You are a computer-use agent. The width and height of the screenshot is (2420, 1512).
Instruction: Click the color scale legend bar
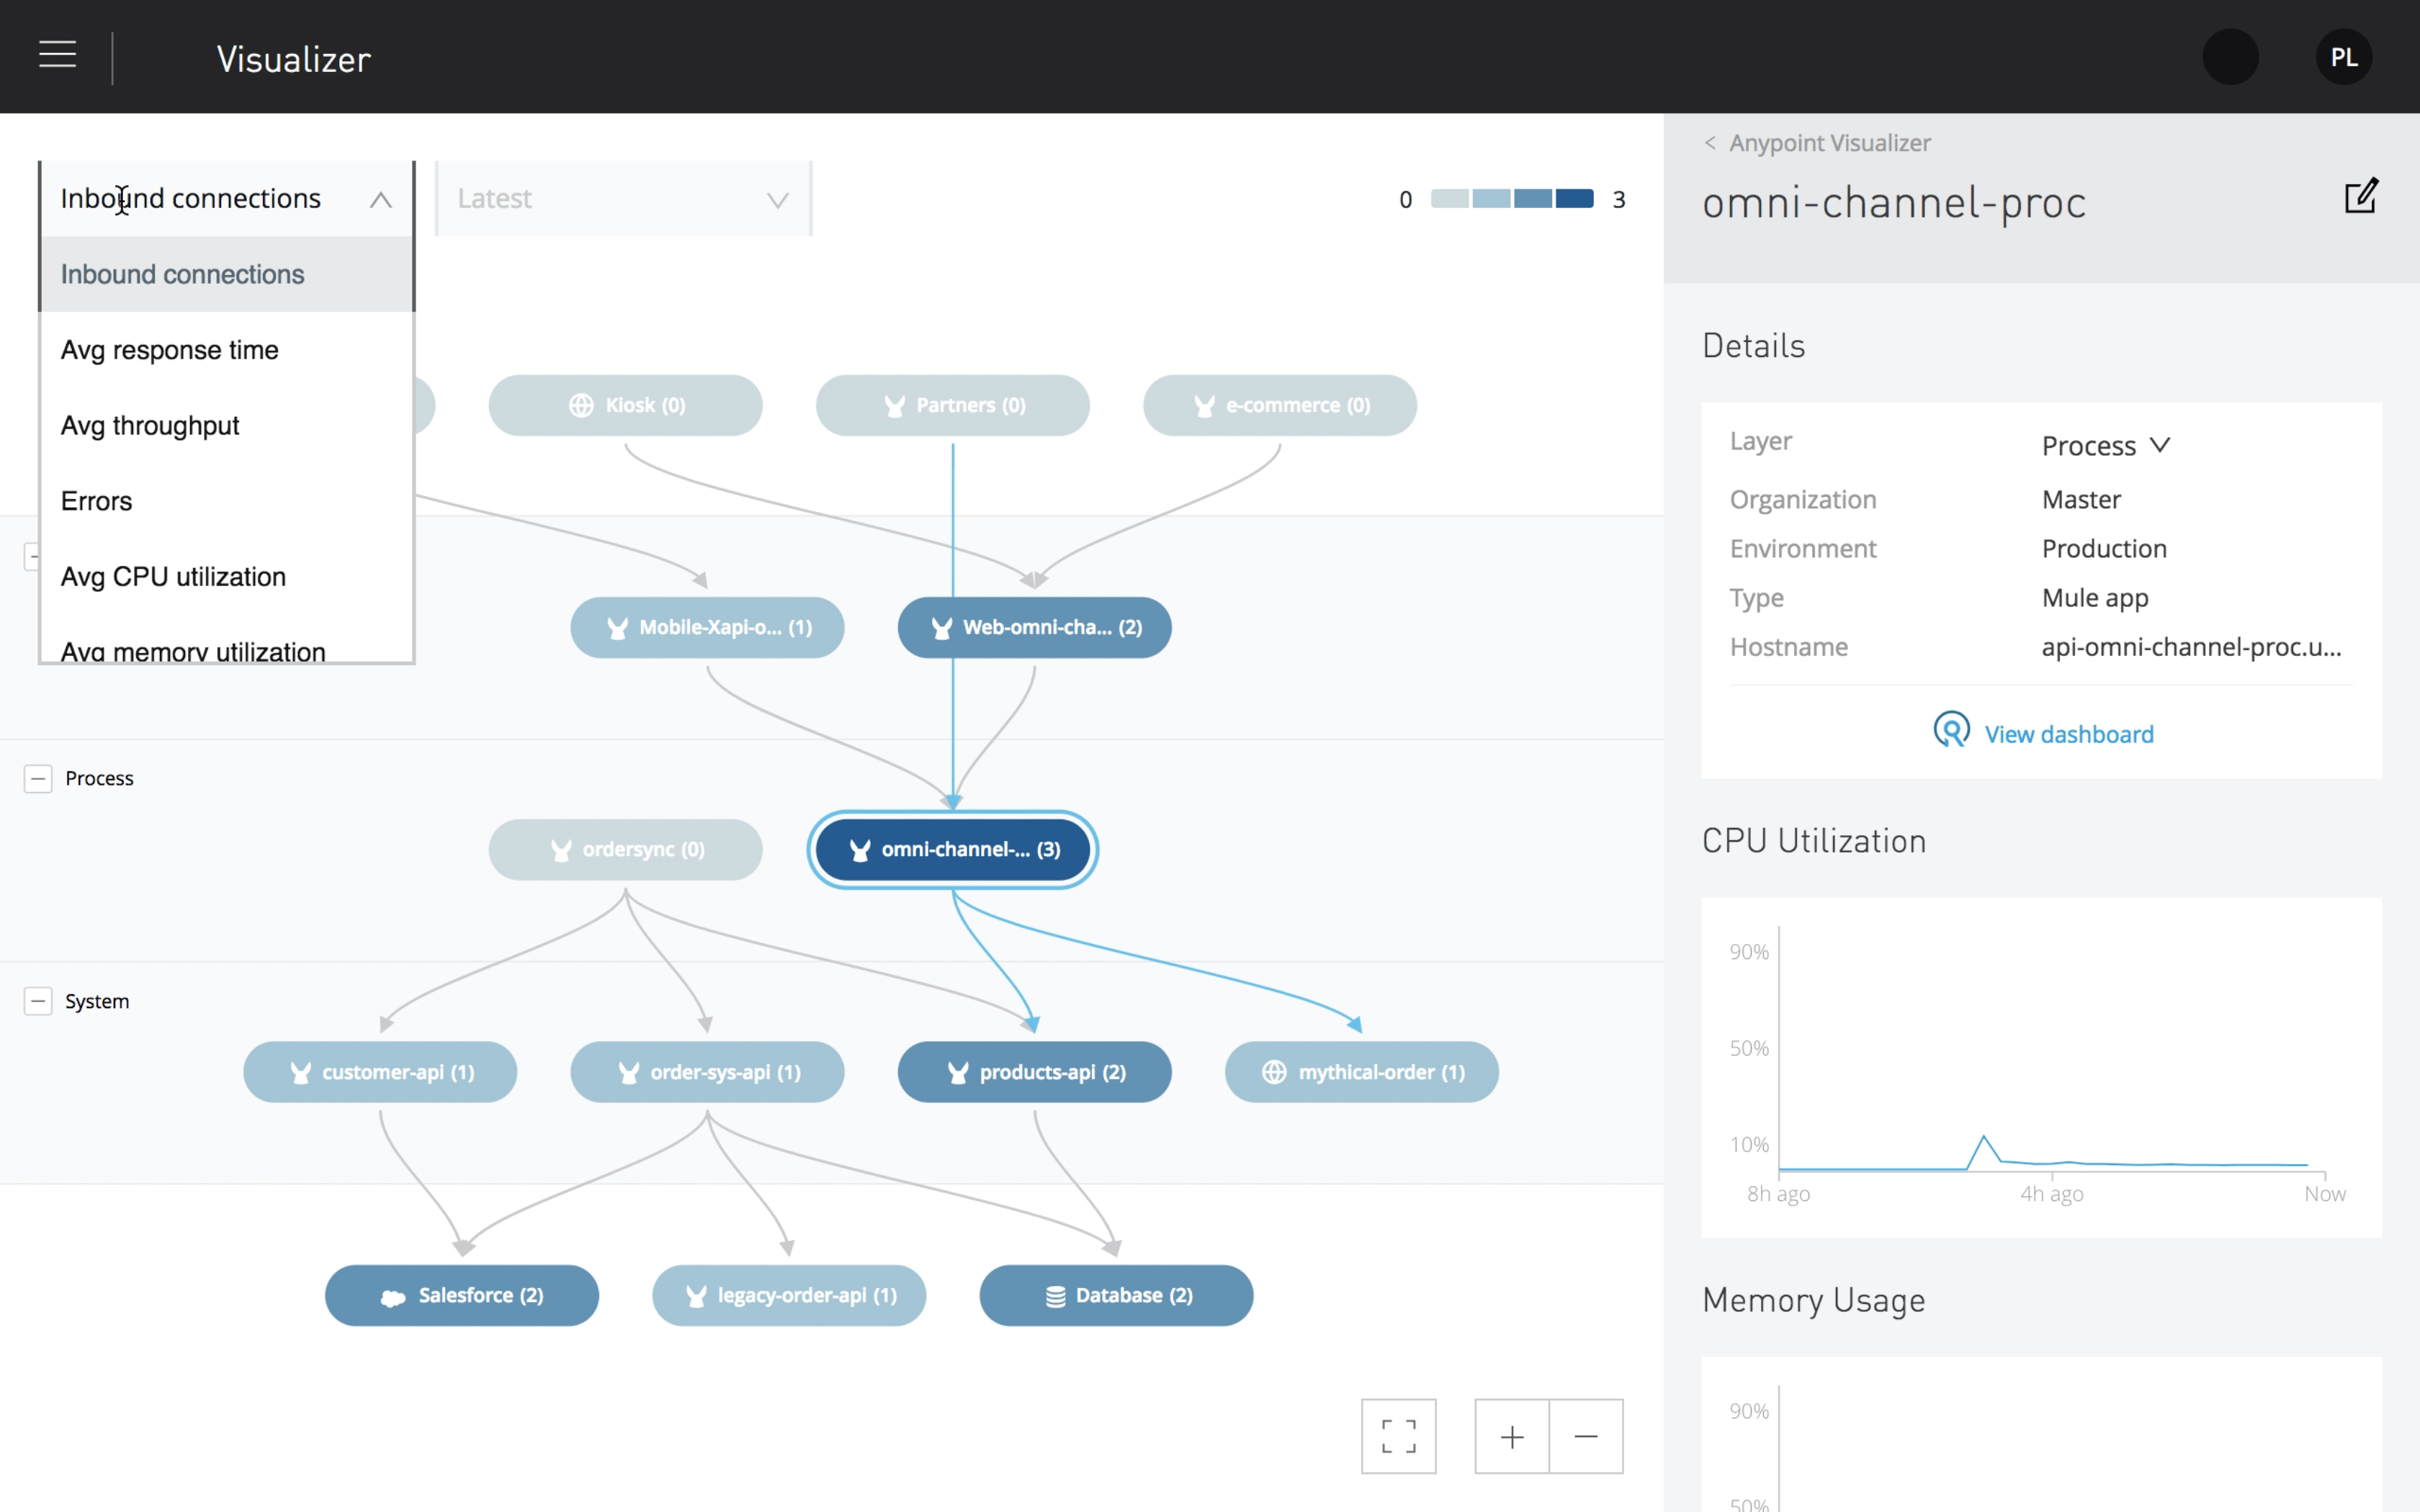(1512, 199)
